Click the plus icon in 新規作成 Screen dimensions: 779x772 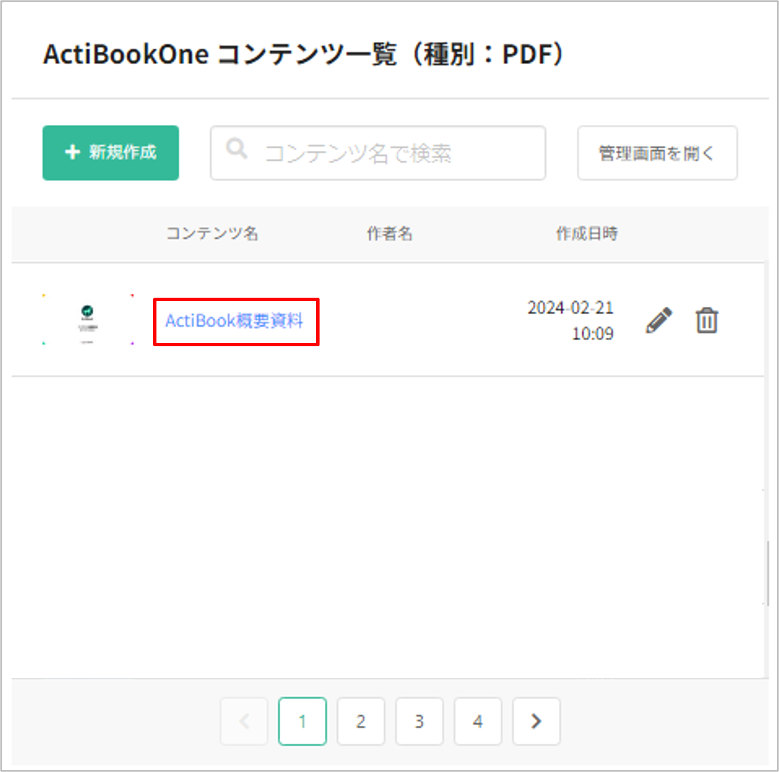pos(72,152)
